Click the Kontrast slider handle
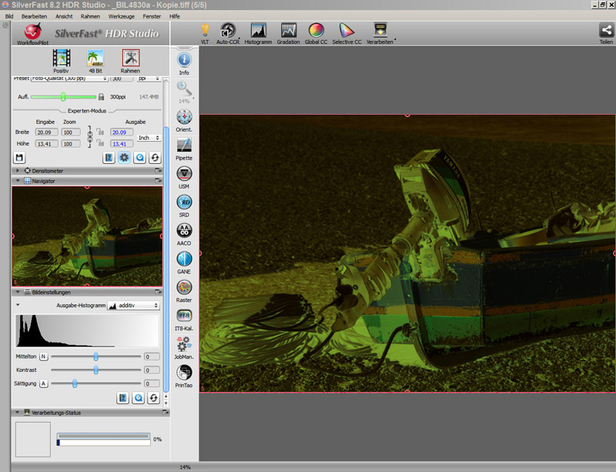Screen dimensions: 616x472 (x=96, y=370)
